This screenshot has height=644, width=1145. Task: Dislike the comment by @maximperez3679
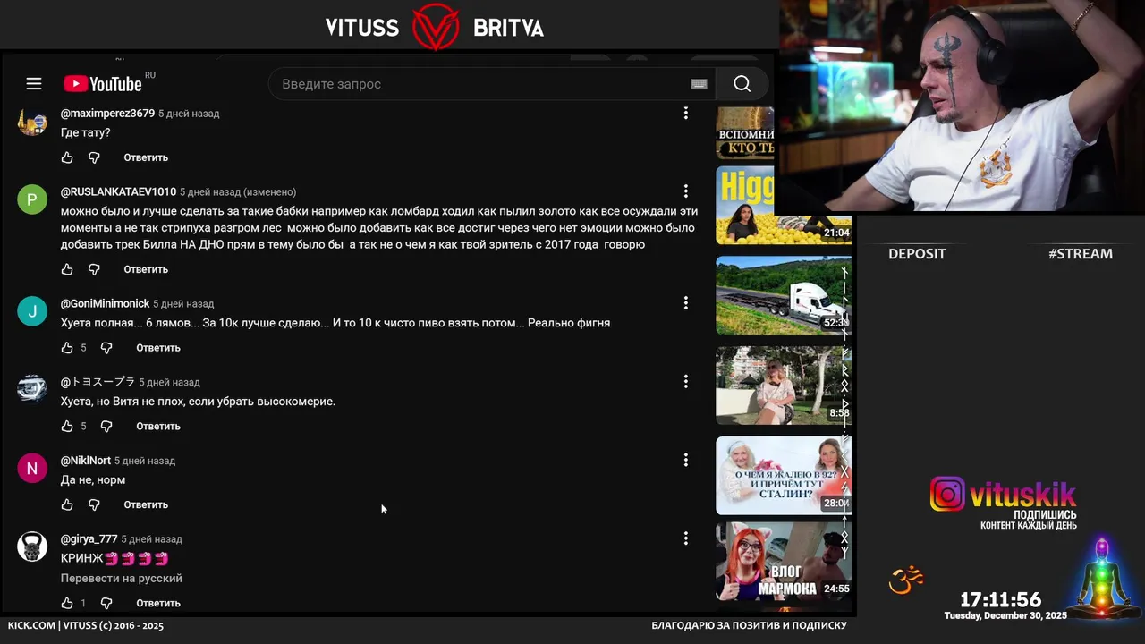[x=94, y=157]
